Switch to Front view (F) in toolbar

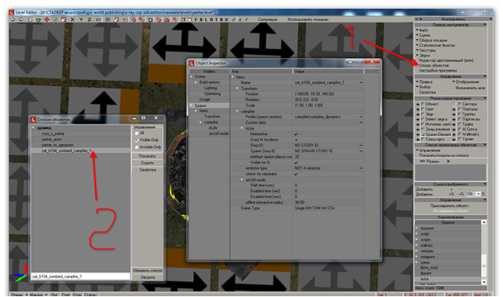(196, 19)
